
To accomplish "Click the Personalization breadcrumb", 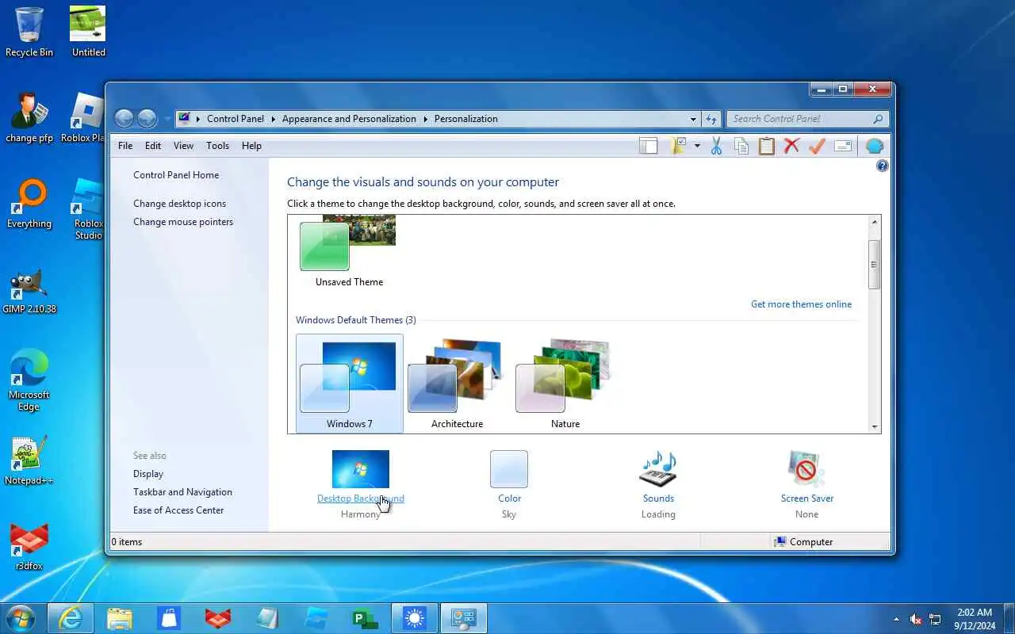I will point(465,119).
